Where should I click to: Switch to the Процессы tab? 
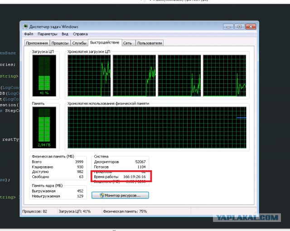[60, 43]
